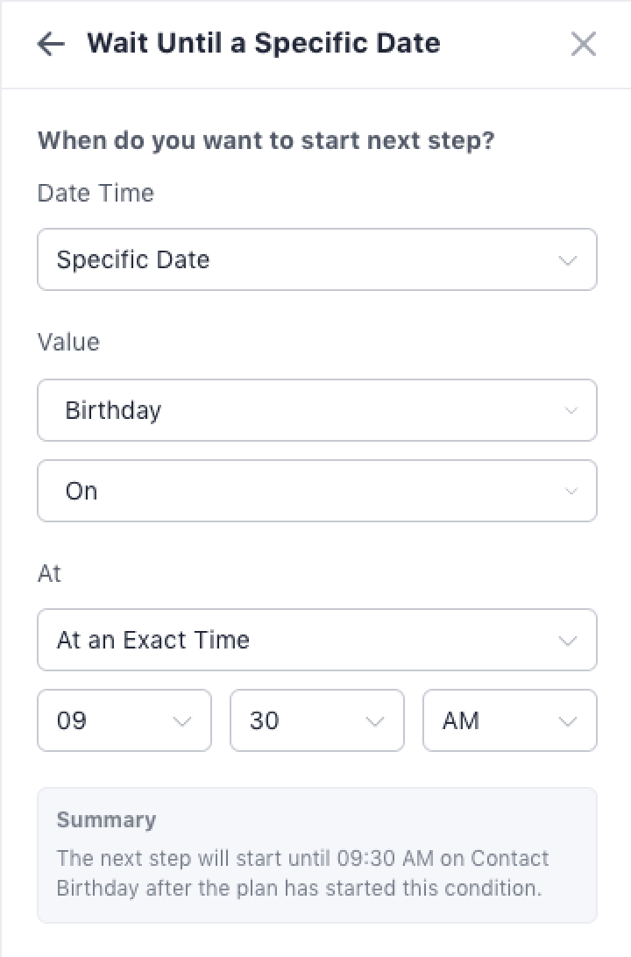Close the Wait Until a Specific Date panel
This screenshot has height=957, width=631.
(584, 44)
